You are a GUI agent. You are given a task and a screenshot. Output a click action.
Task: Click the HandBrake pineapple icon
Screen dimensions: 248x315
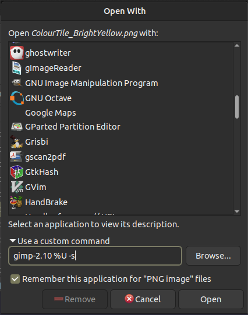pyautogui.click(x=17, y=202)
